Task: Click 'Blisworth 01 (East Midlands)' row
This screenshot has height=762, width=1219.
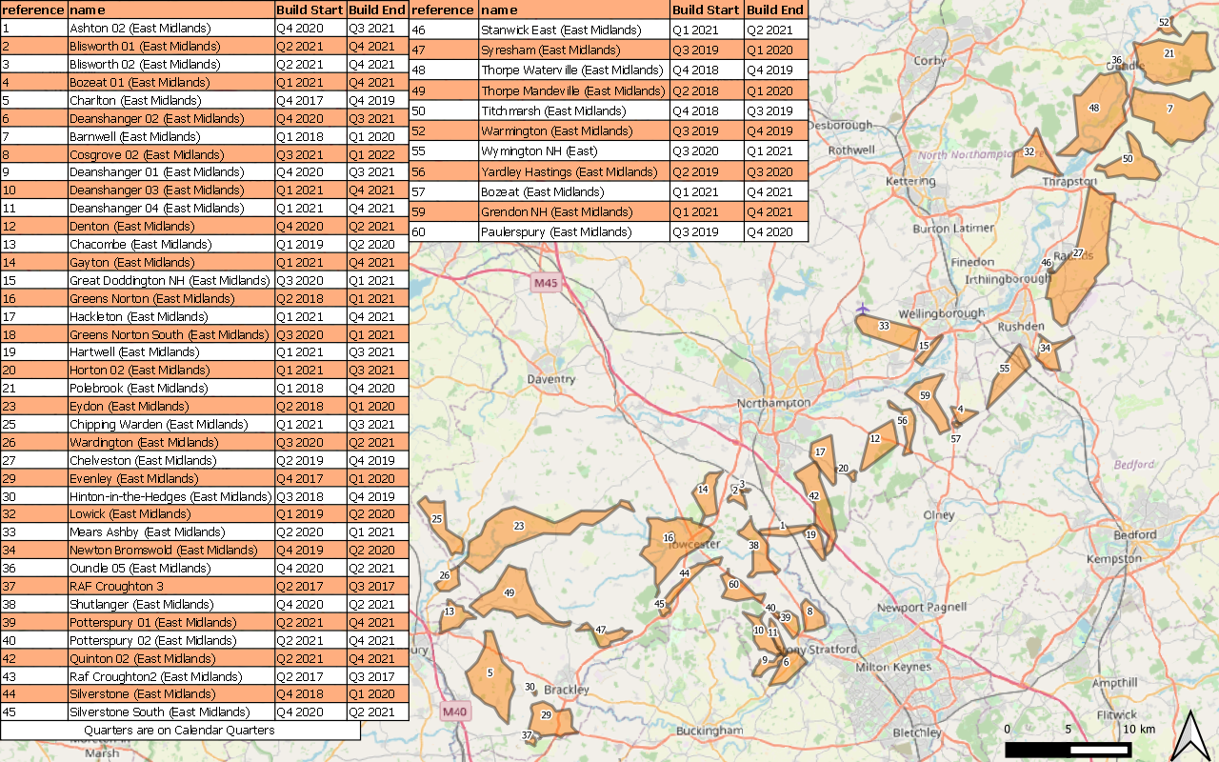Action: click(205, 46)
